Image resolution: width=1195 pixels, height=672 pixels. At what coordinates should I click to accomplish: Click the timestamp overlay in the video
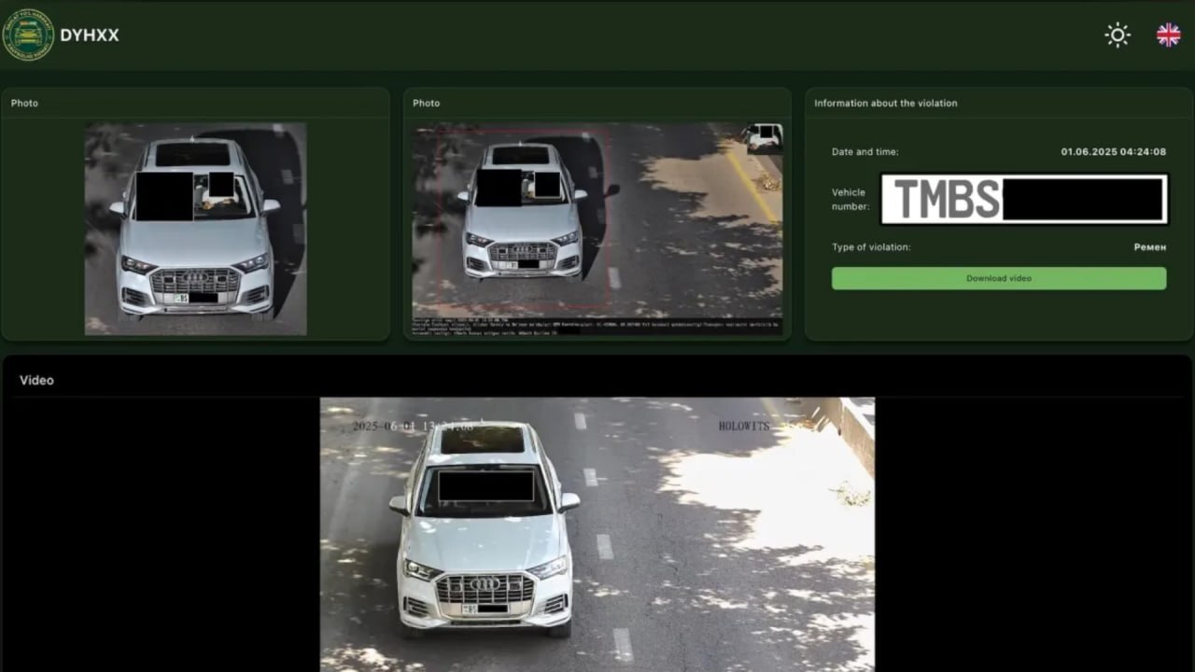point(413,427)
